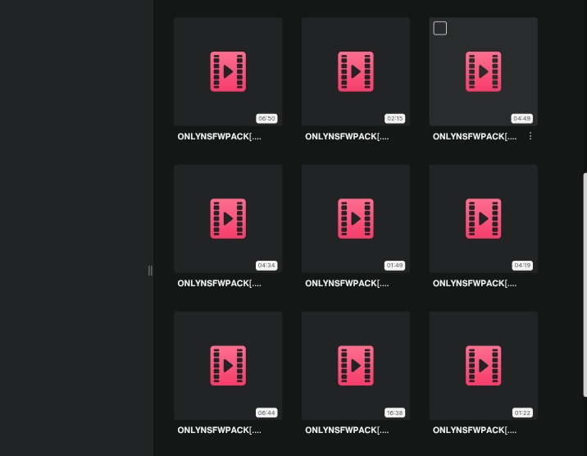587x456 pixels.
Task: Click the 06:44 duration badge
Action: pyautogui.click(x=266, y=413)
